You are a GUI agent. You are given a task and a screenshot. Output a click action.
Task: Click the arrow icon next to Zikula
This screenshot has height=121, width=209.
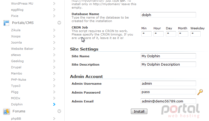click(x=54, y=30)
